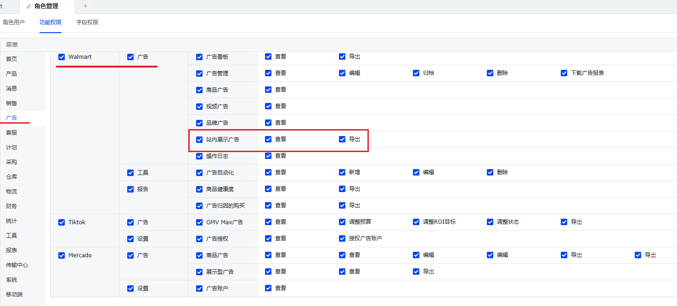
Task: Toggle the 下载广告报表 permission checkbox
Action: click(564, 73)
